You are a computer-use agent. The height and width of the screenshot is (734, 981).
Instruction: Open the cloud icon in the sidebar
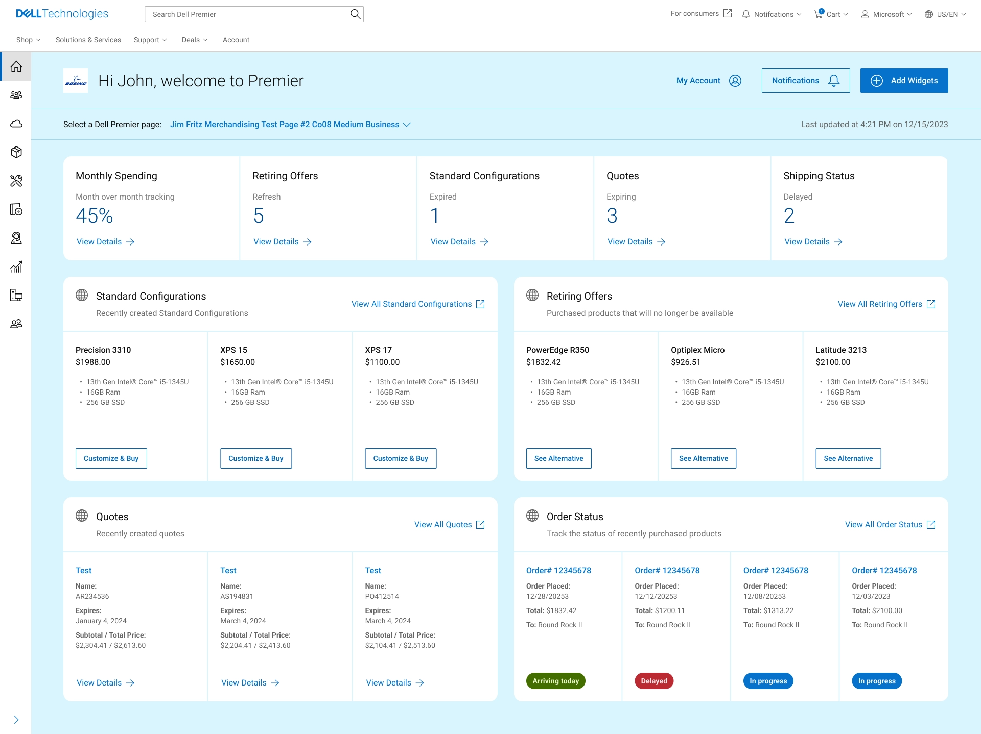tap(16, 124)
